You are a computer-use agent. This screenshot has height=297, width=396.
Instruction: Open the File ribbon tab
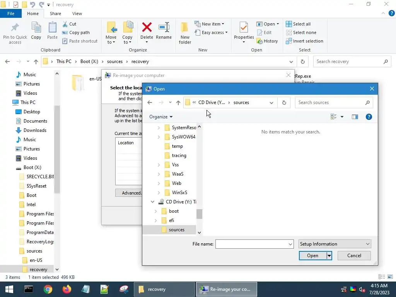[x=10, y=14]
